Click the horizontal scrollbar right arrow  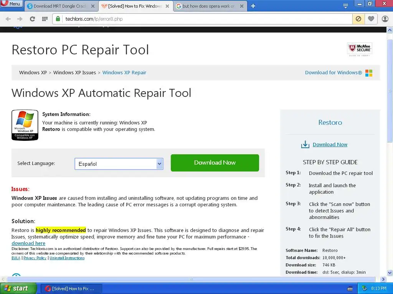(x=383, y=279)
